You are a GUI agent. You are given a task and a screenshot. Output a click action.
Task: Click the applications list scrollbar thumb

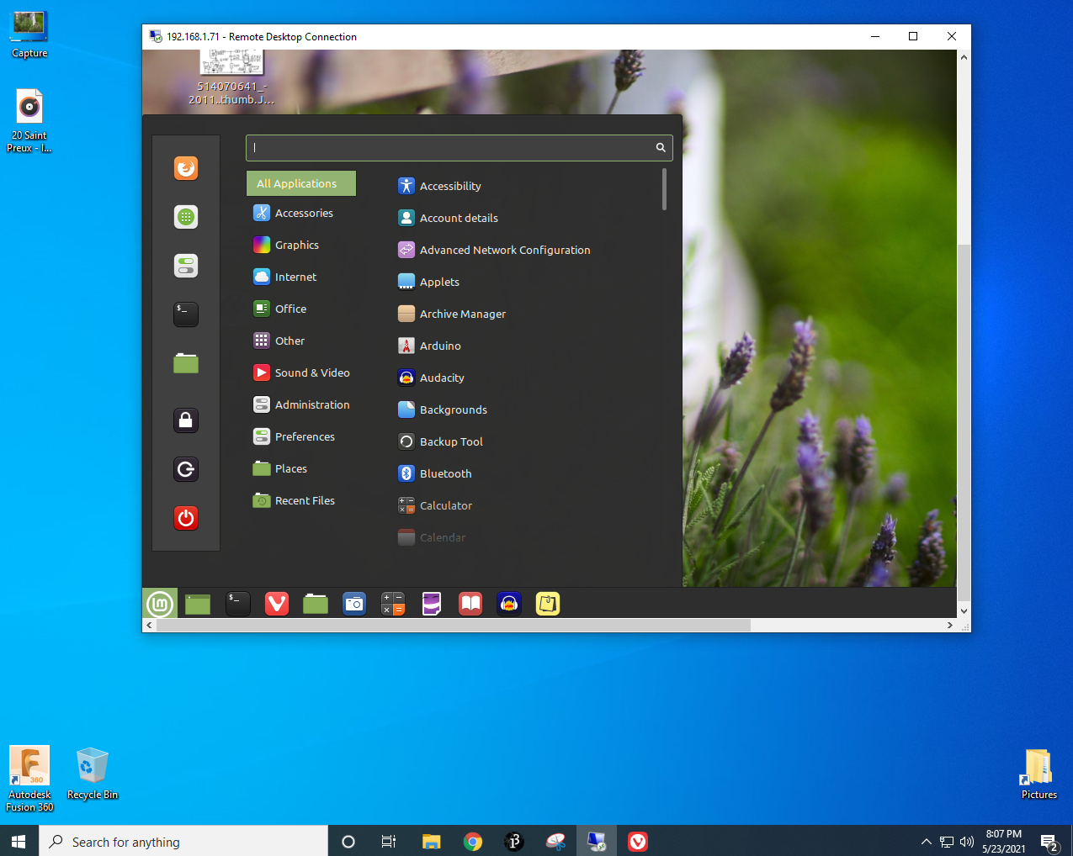click(x=664, y=189)
